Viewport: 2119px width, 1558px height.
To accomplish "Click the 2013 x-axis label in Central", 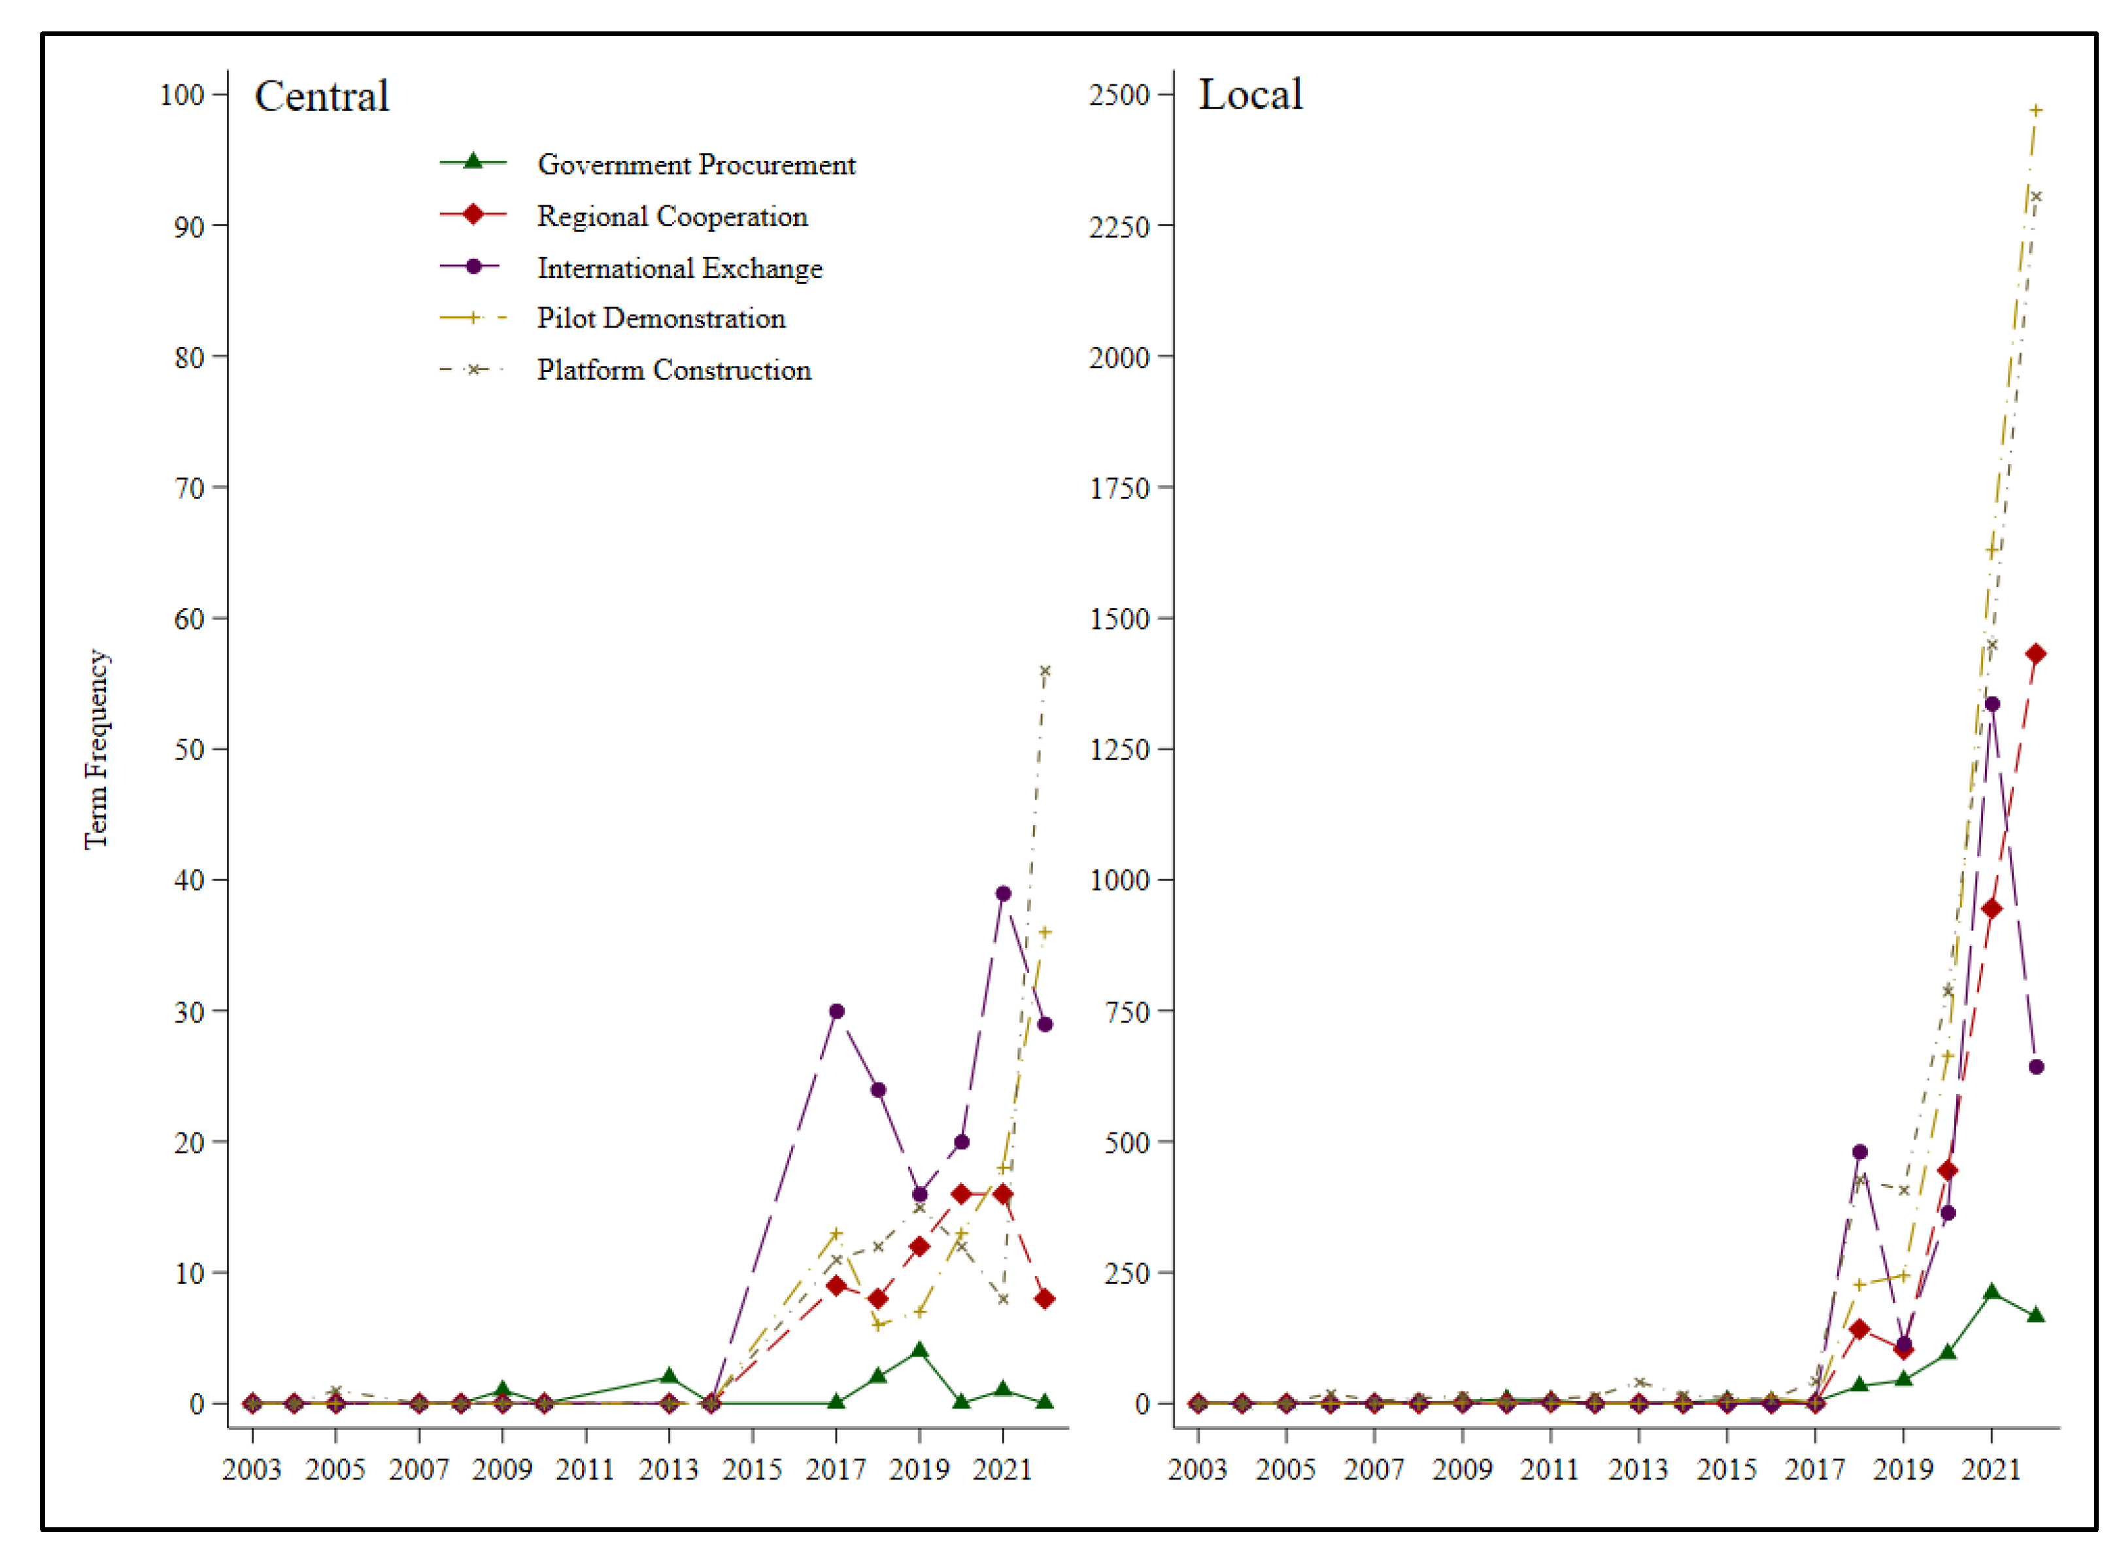I will (x=669, y=1468).
